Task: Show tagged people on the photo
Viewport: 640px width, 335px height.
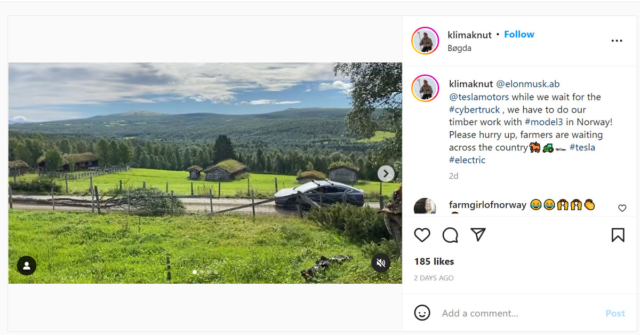Action: click(x=27, y=266)
